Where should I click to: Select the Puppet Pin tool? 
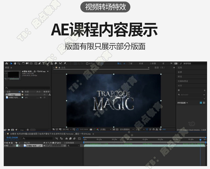(65, 64)
